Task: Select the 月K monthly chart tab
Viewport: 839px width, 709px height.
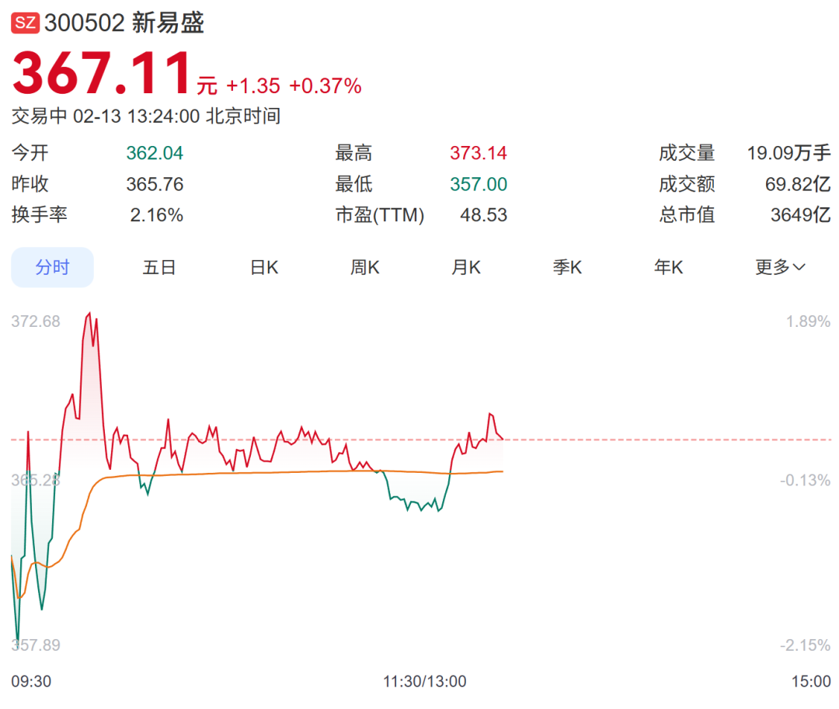Action: (x=465, y=268)
